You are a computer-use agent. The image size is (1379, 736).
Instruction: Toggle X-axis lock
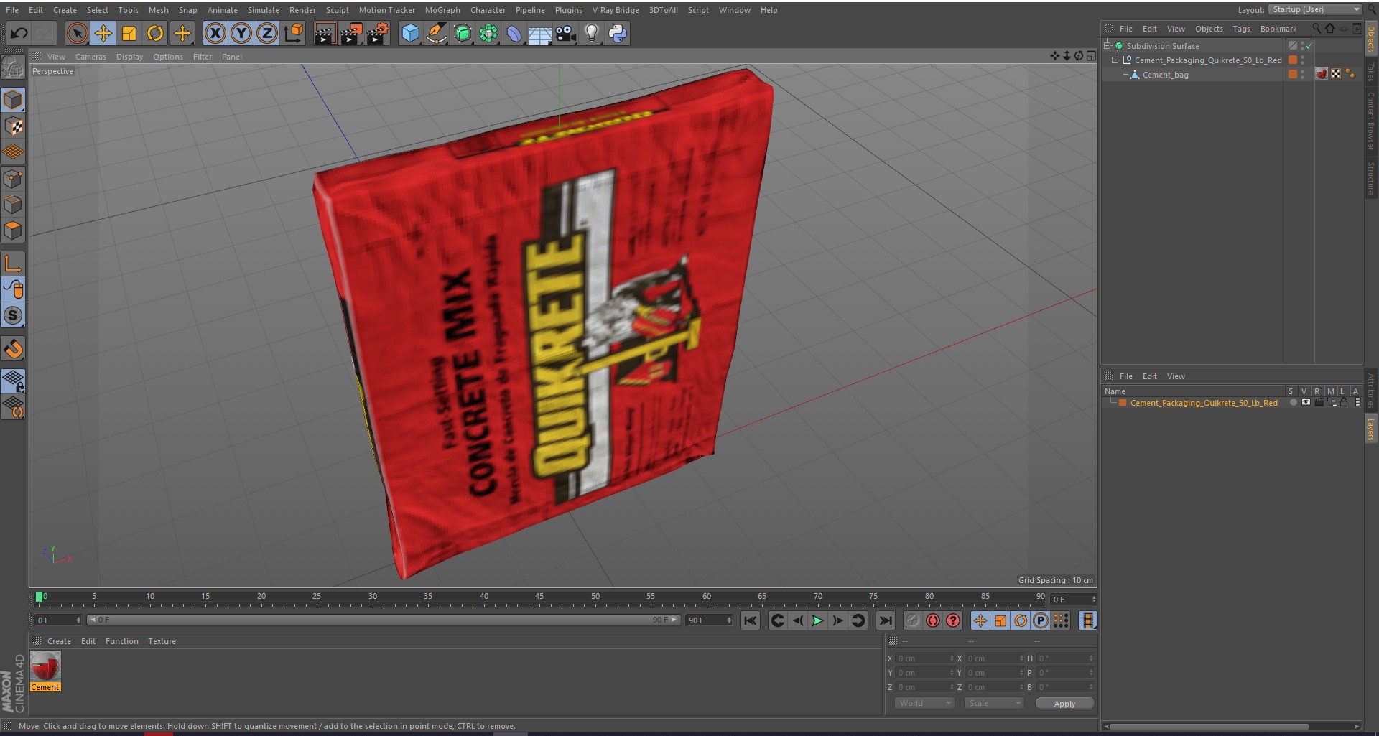click(215, 33)
